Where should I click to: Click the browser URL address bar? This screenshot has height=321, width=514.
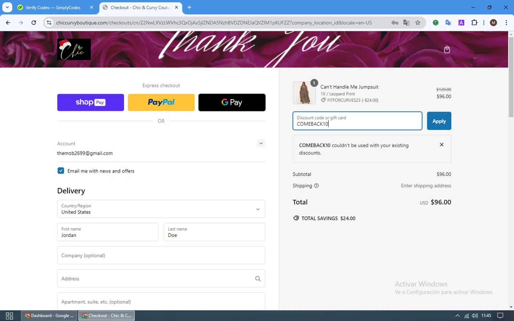(x=214, y=23)
